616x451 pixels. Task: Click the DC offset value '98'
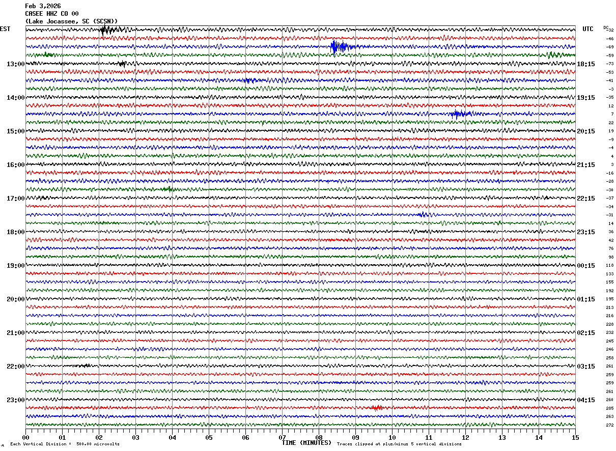pyautogui.click(x=611, y=257)
